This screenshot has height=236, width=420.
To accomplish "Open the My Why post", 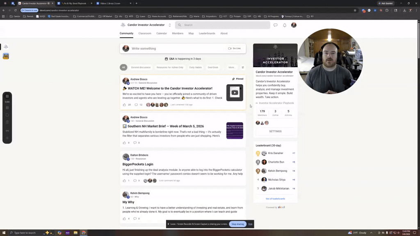I will pos(128,202).
